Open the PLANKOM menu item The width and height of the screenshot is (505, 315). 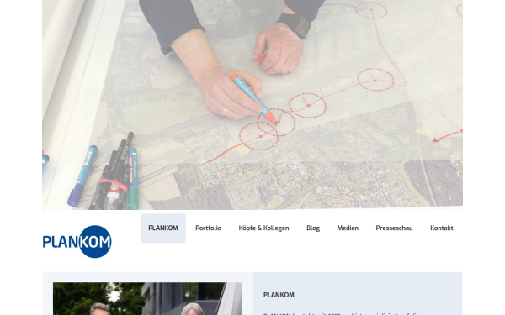163,228
